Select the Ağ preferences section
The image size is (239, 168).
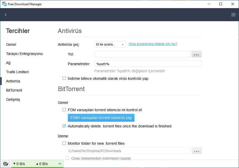point(8,63)
